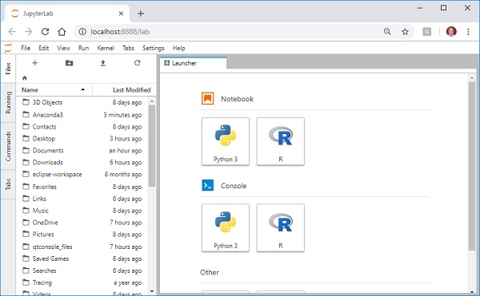Select the Documents folder

82,151
